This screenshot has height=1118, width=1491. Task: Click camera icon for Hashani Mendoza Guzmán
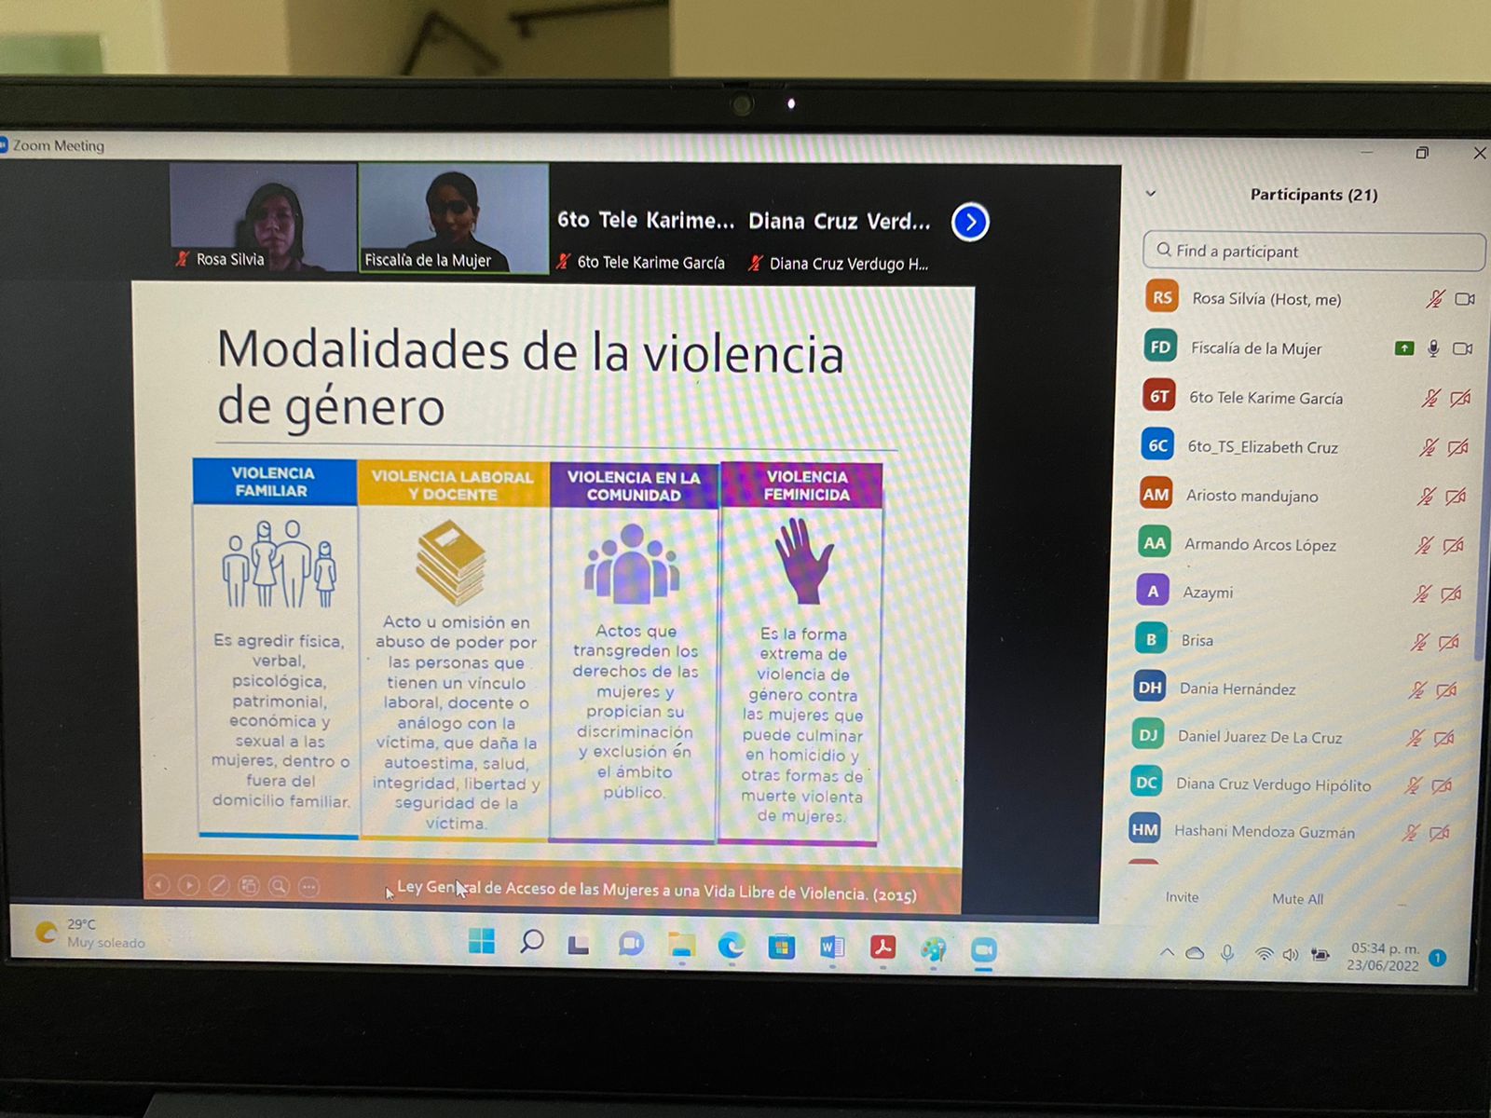[1440, 833]
